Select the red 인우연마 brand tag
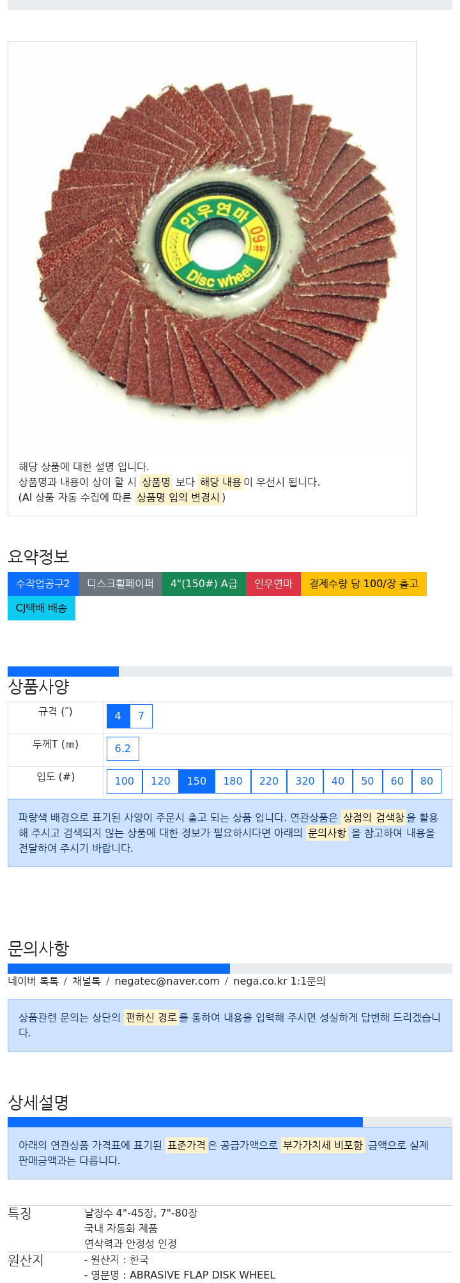 [273, 584]
